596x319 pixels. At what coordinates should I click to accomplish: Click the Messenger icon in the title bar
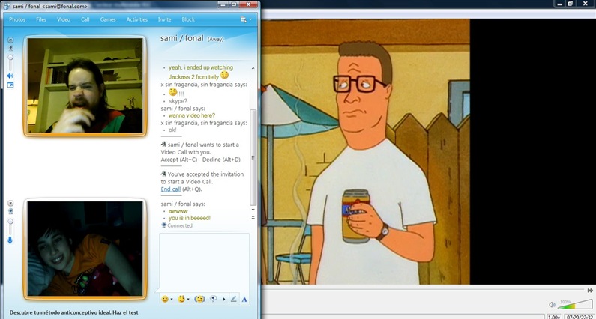tap(7, 6)
